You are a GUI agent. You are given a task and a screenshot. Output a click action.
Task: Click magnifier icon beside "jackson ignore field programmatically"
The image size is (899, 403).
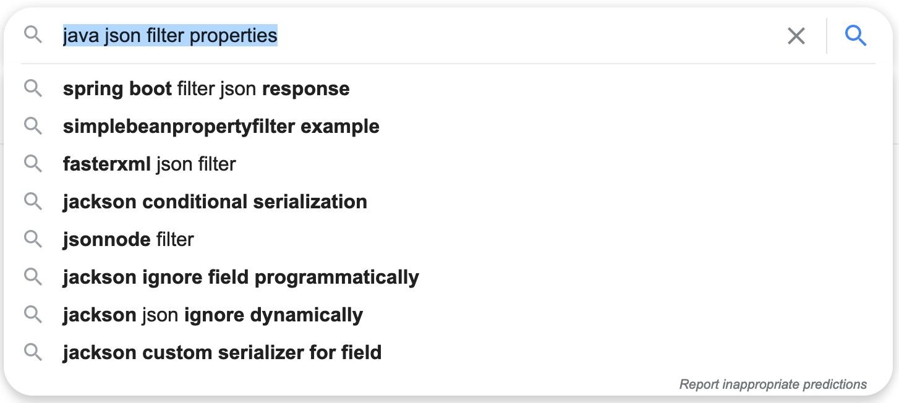33,277
